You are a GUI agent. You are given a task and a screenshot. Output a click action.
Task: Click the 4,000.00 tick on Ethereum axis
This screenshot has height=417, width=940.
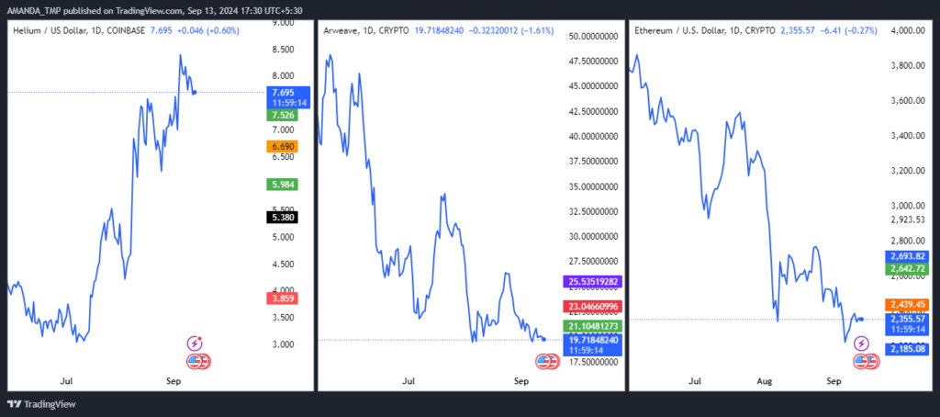coord(906,30)
